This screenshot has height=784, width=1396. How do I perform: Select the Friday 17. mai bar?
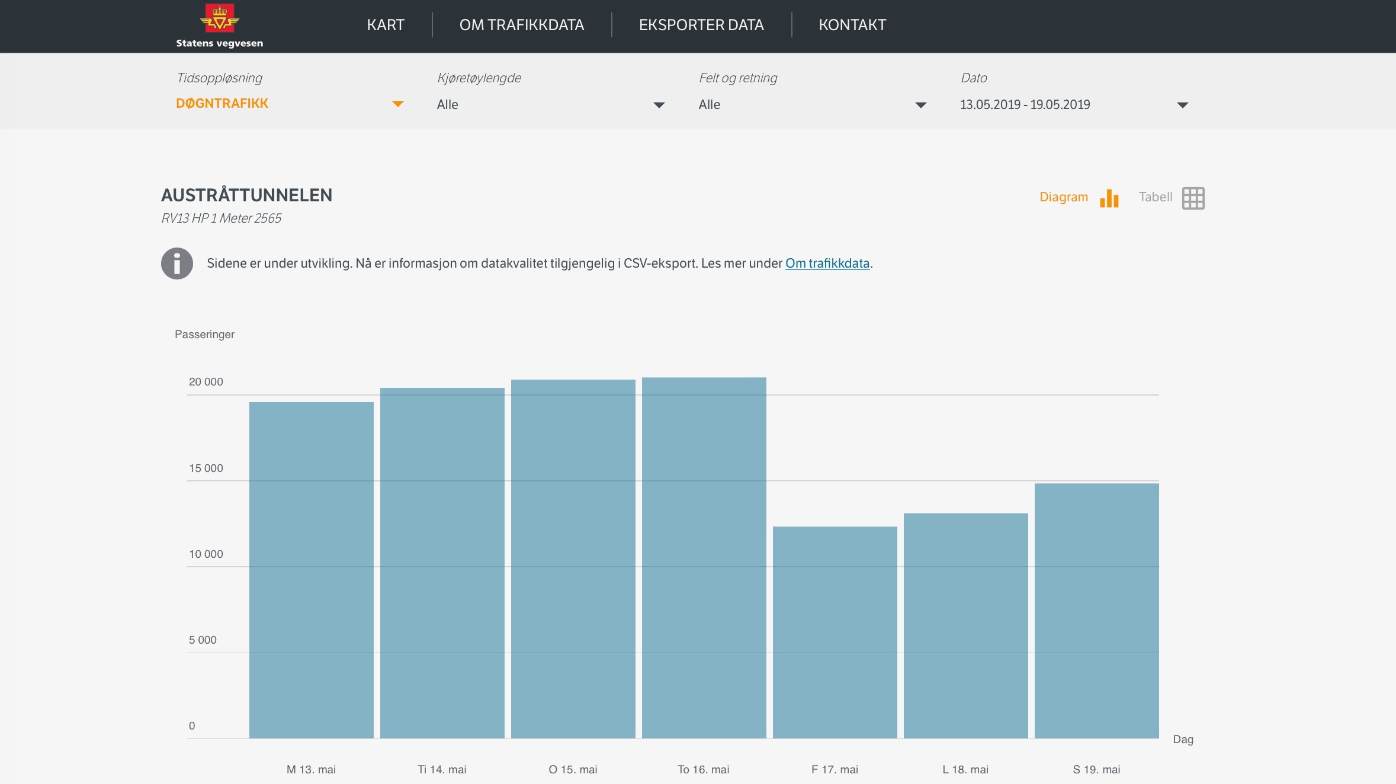click(x=835, y=632)
